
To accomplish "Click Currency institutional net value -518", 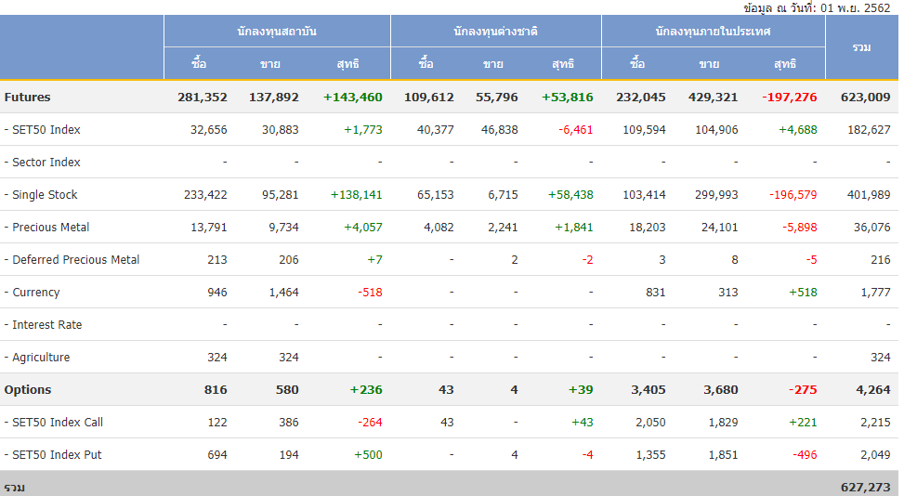I will 370,292.
